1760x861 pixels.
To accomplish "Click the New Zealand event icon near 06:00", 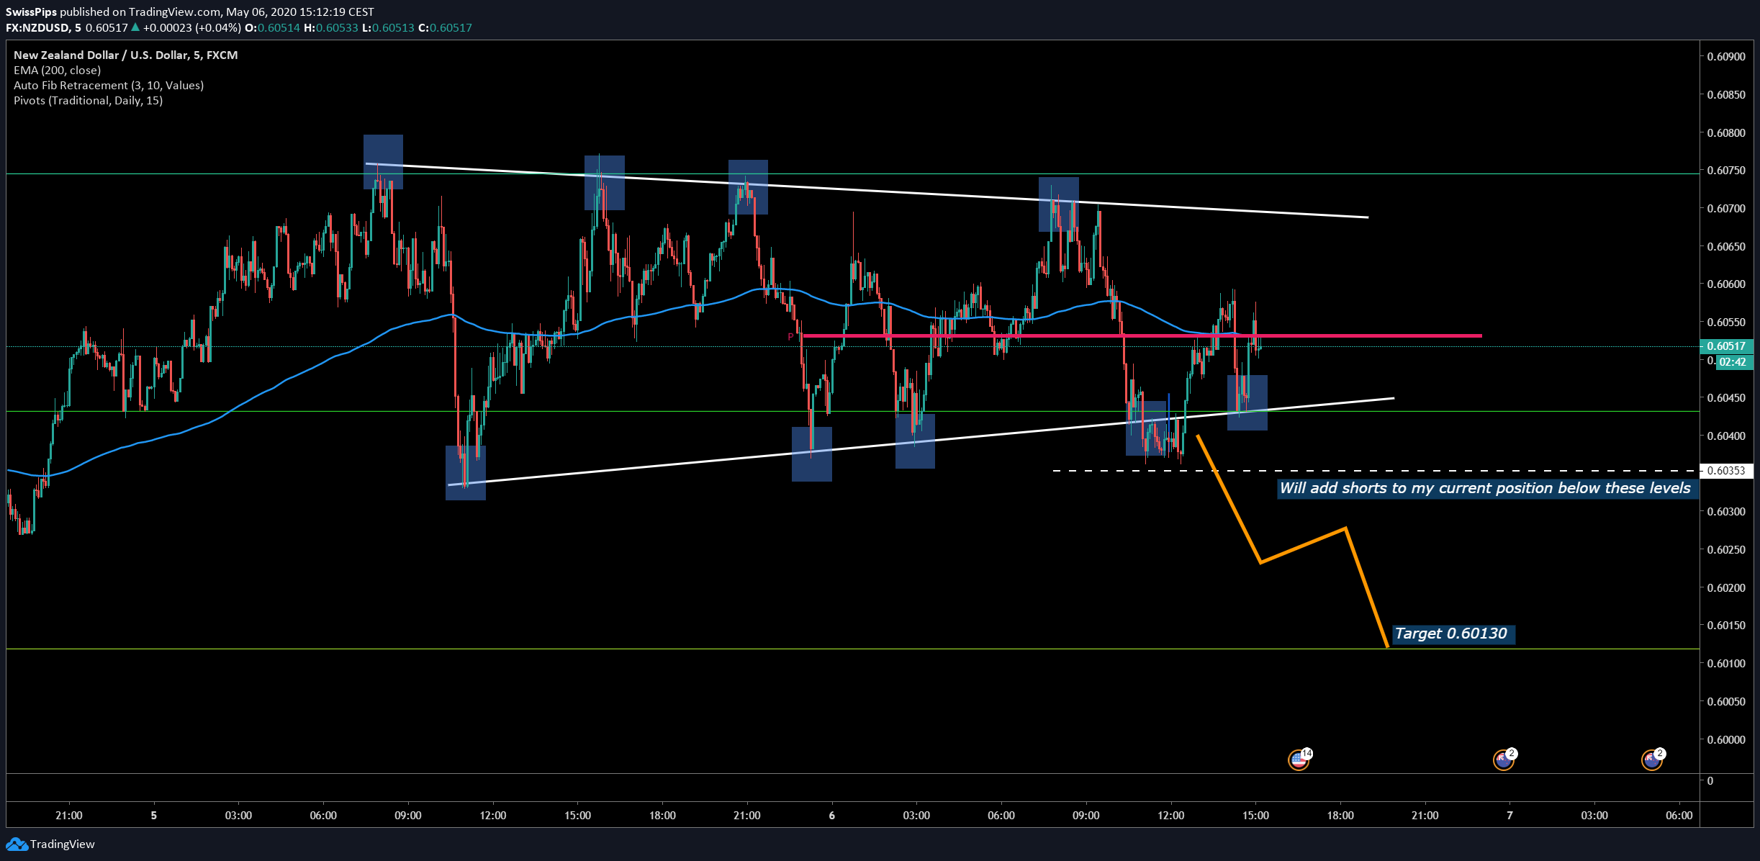I will pyautogui.click(x=1652, y=759).
